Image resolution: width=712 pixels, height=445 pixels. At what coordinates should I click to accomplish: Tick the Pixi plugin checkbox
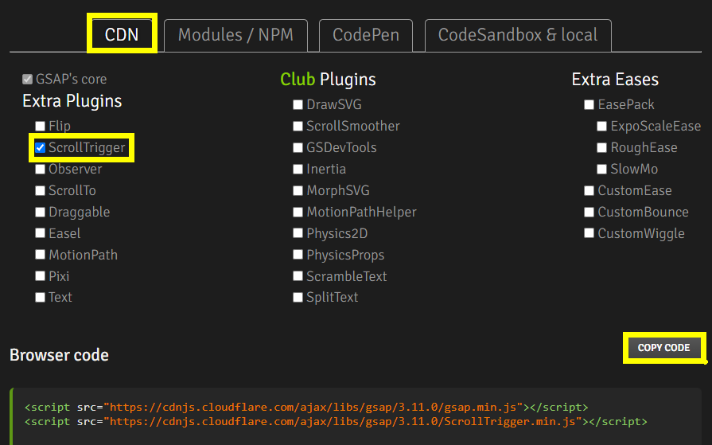click(40, 276)
